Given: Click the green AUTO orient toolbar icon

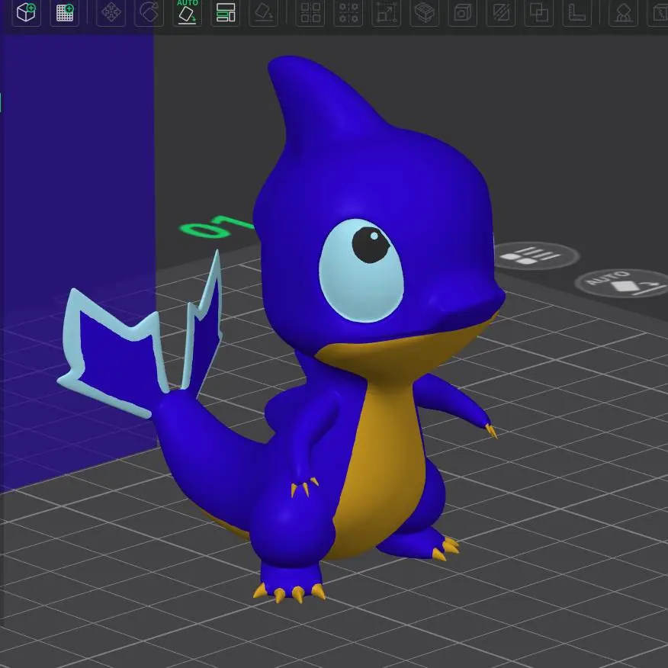Looking at the screenshot, I should click(187, 12).
